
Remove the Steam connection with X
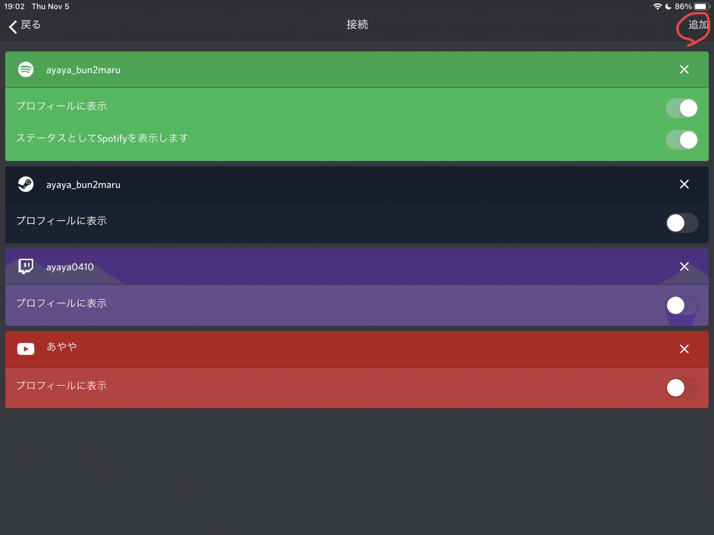click(684, 184)
